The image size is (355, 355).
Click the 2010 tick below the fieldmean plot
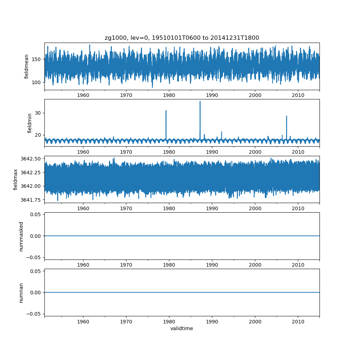click(298, 95)
